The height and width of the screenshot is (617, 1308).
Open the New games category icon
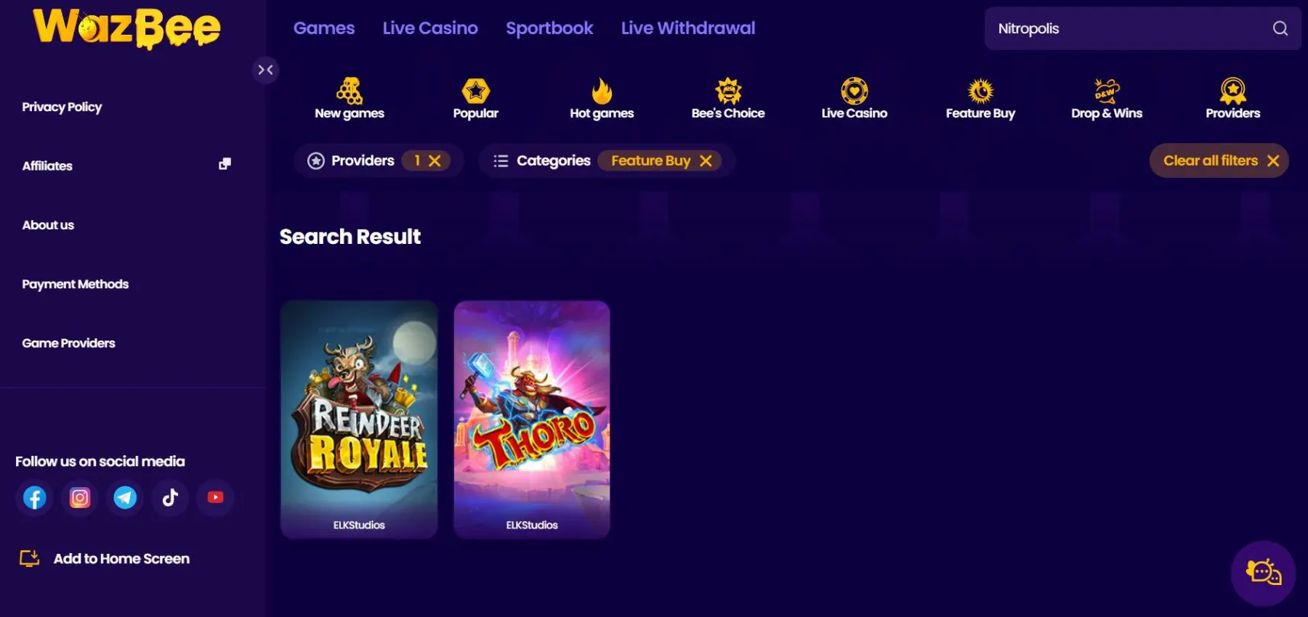tap(349, 91)
